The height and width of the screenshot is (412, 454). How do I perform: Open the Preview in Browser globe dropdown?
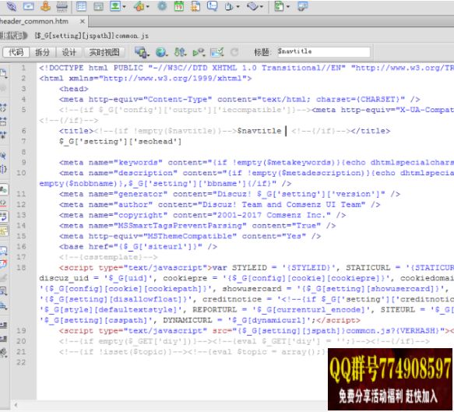point(161,52)
